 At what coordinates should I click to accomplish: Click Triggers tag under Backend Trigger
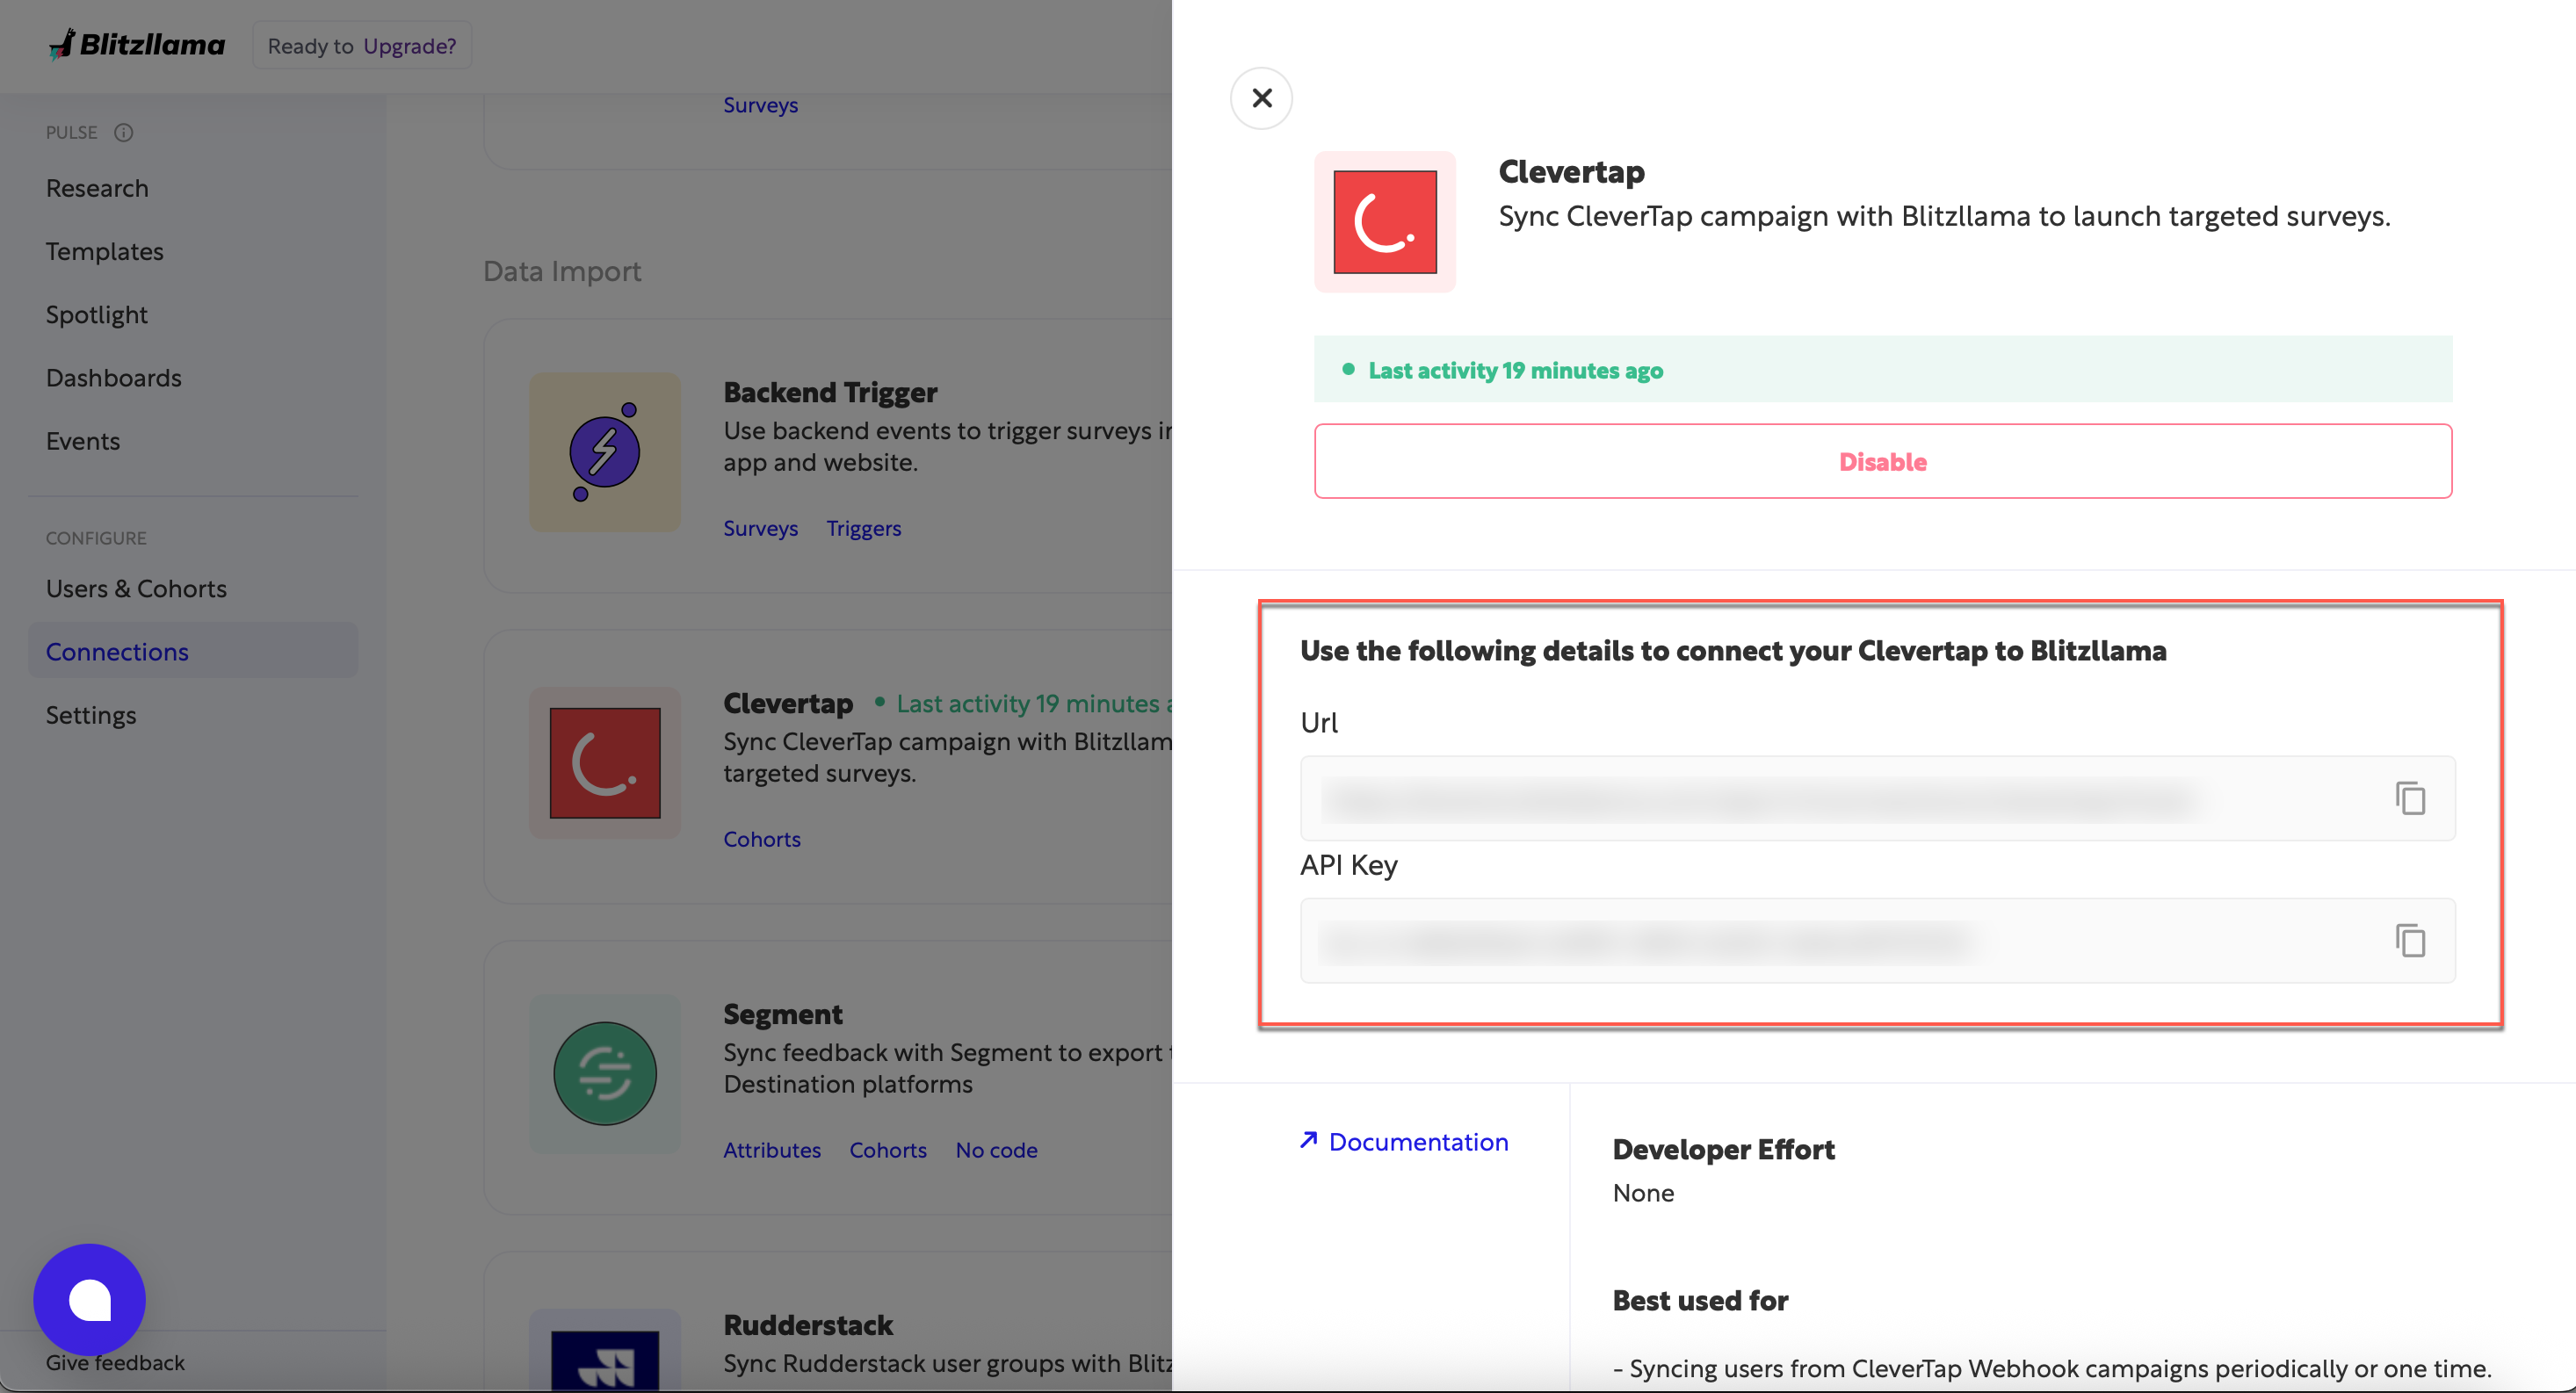coord(863,528)
